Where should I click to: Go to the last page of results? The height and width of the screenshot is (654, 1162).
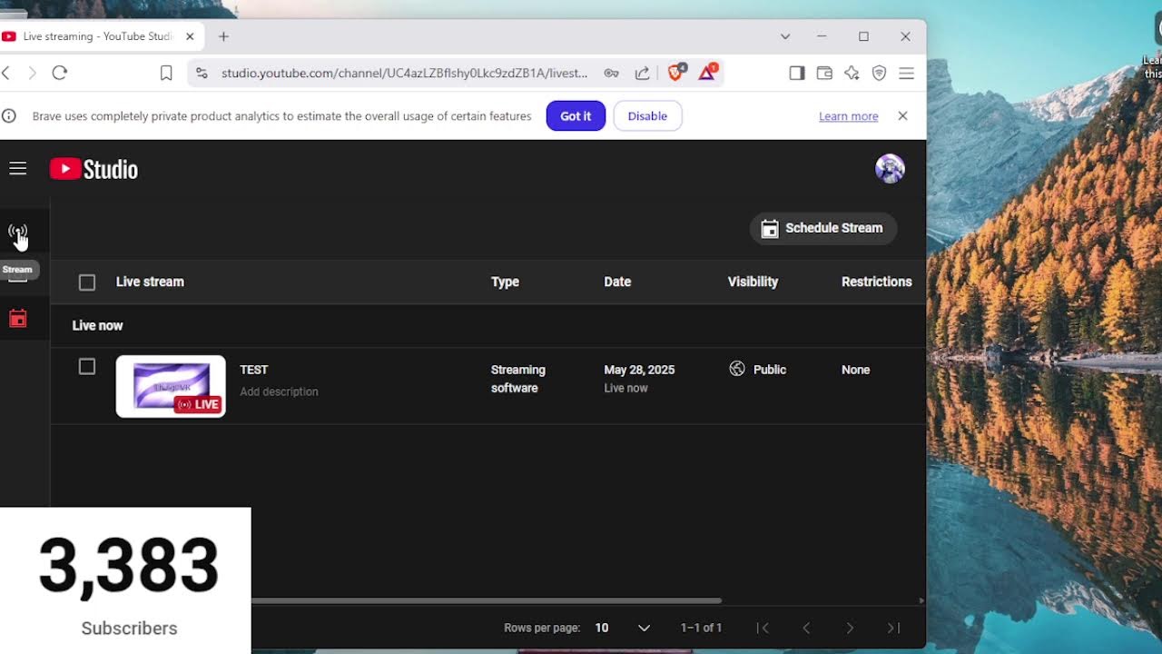click(x=893, y=628)
